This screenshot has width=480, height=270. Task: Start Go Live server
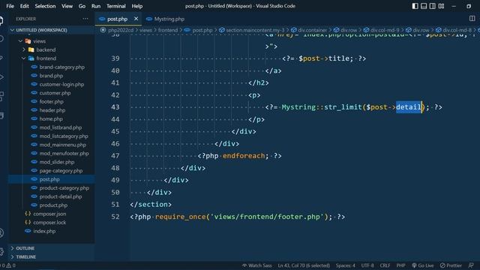tap(422, 265)
